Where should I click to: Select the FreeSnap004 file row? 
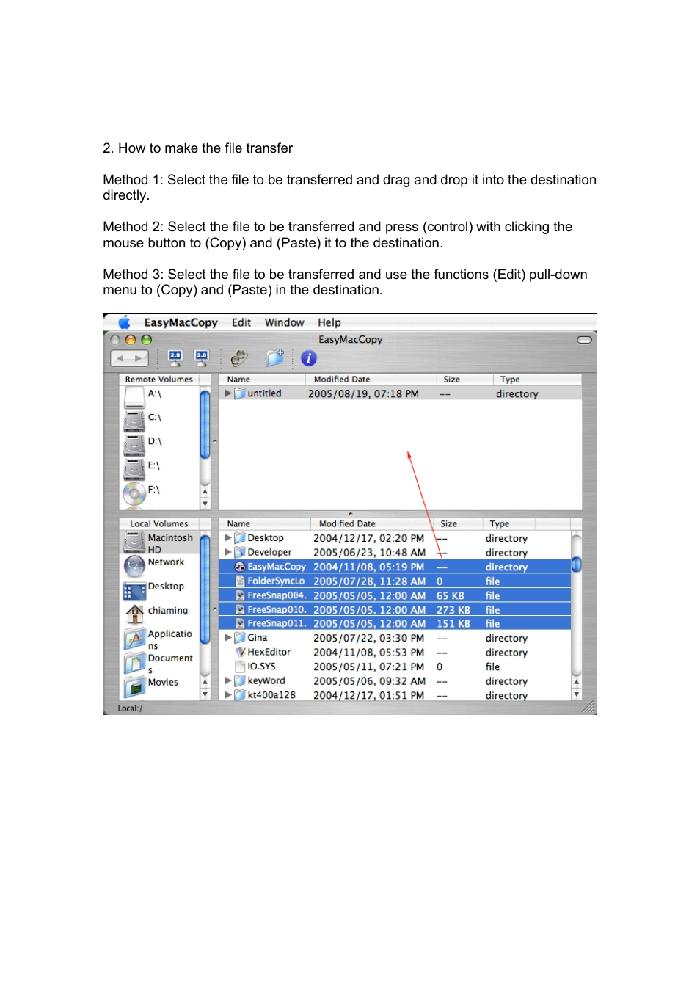click(x=395, y=595)
